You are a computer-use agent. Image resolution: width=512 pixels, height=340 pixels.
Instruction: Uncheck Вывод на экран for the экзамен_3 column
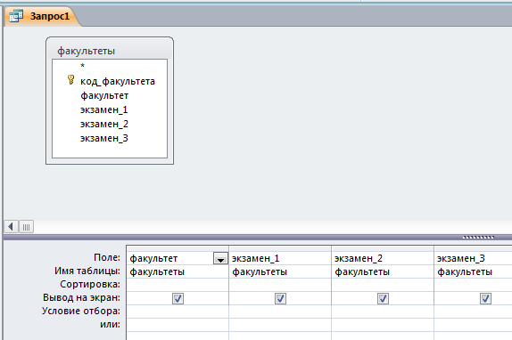[485, 298]
